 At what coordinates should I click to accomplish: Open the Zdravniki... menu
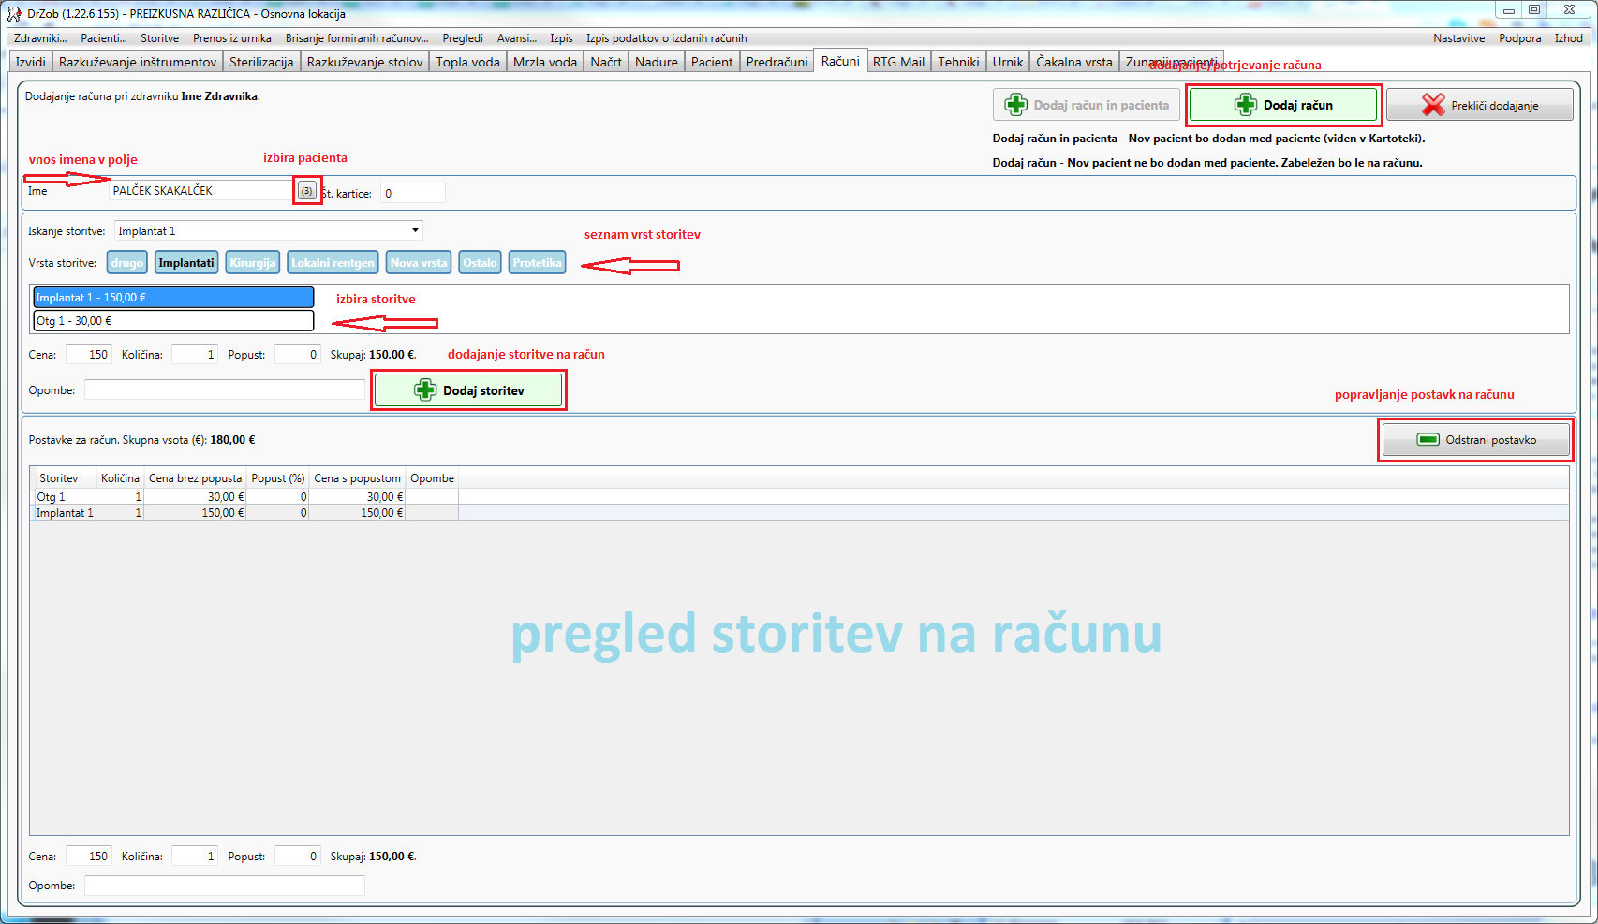[x=40, y=38]
